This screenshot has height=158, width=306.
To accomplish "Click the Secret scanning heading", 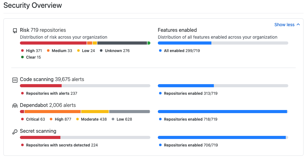I will (38, 131).
